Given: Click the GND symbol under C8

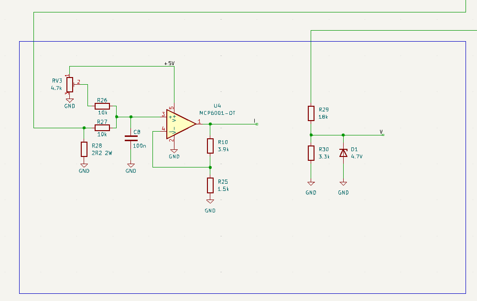Looking at the screenshot, I should click(x=131, y=167).
